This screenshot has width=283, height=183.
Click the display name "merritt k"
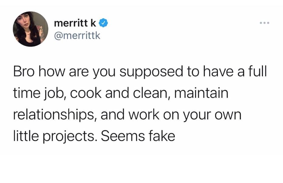coord(77,23)
